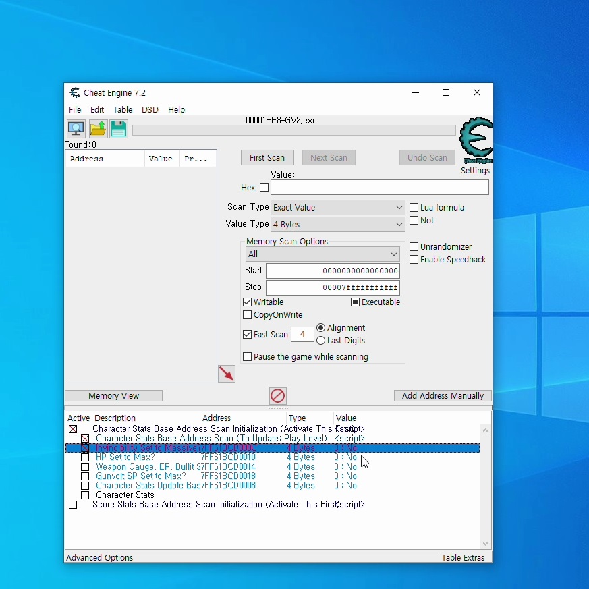Activate the Character Stats group

pyautogui.click(x=85, y=495)
